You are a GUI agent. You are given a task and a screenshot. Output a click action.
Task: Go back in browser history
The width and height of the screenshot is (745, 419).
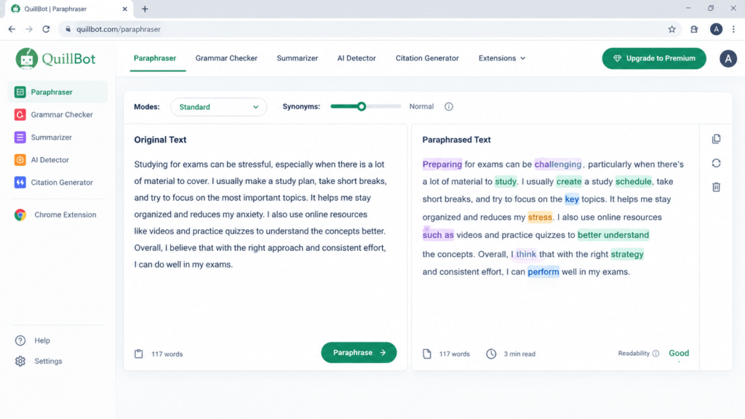[12, 29]
